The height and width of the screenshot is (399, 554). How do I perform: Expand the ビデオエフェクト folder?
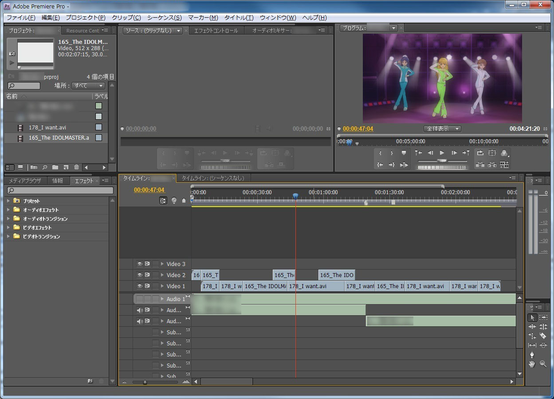(8, 227)
